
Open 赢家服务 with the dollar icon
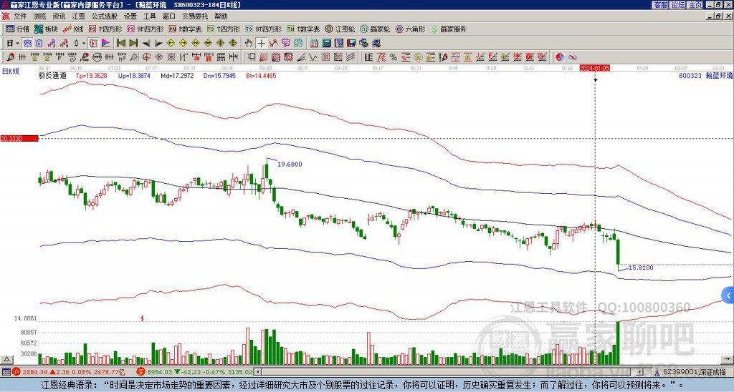click(449, 29)
